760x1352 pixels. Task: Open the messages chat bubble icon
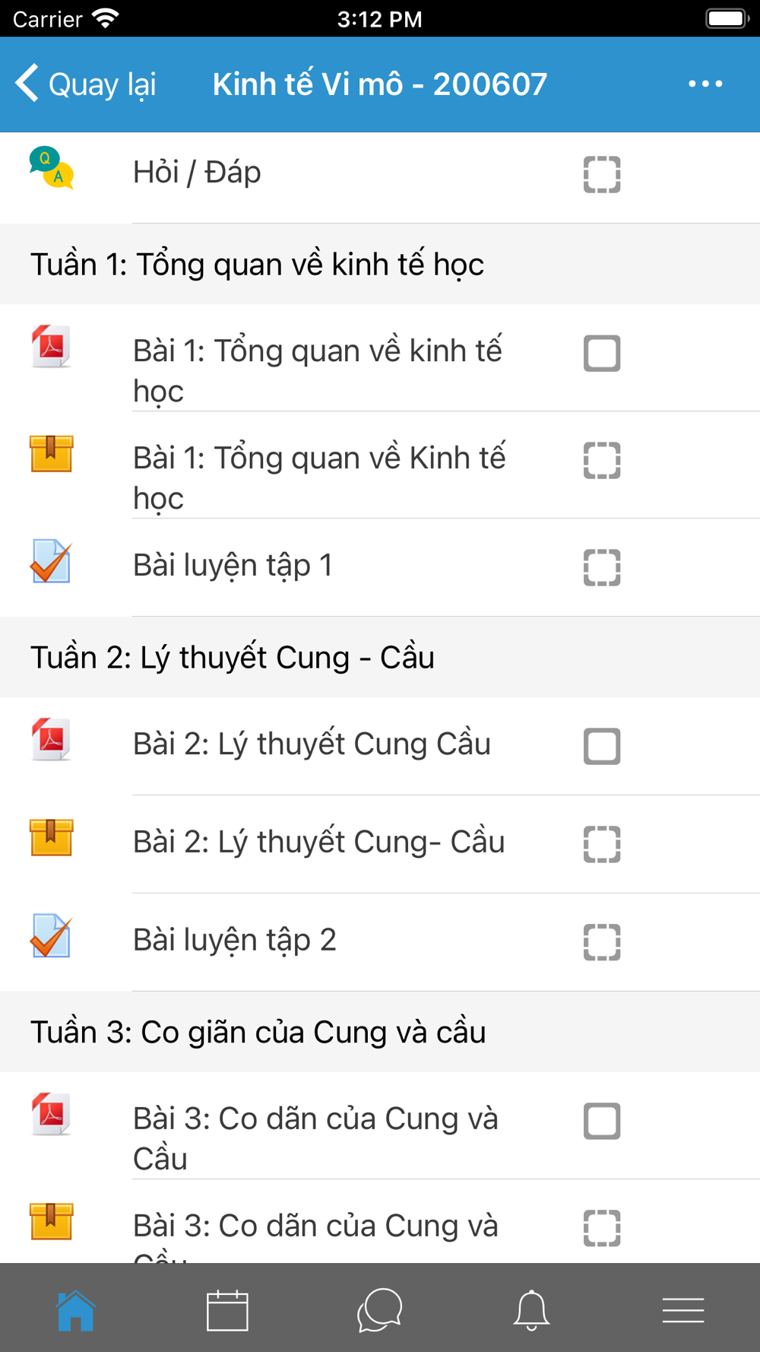pos(379,1309)
